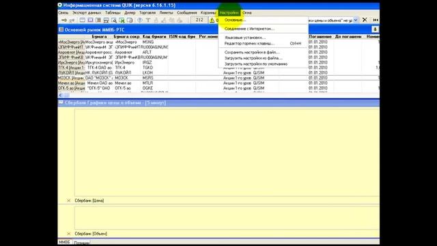Select the TGKD row code cell
437x246 pixels.
point(147,68)
